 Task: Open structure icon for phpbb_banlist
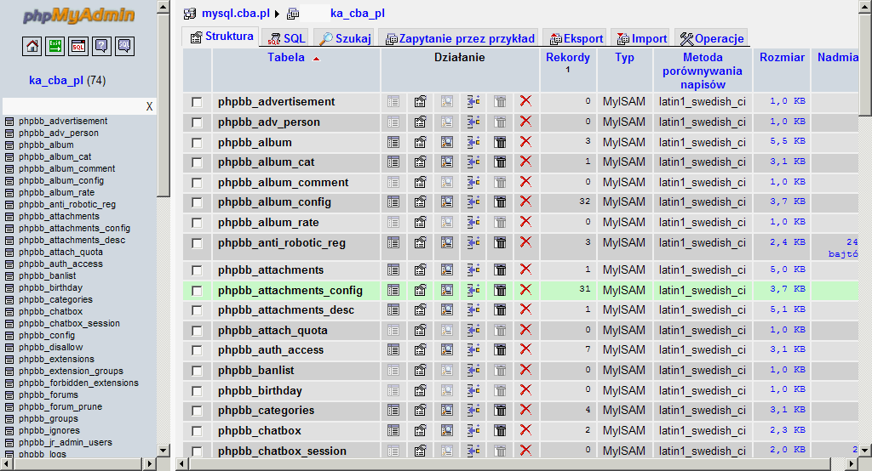click(420, 371)
